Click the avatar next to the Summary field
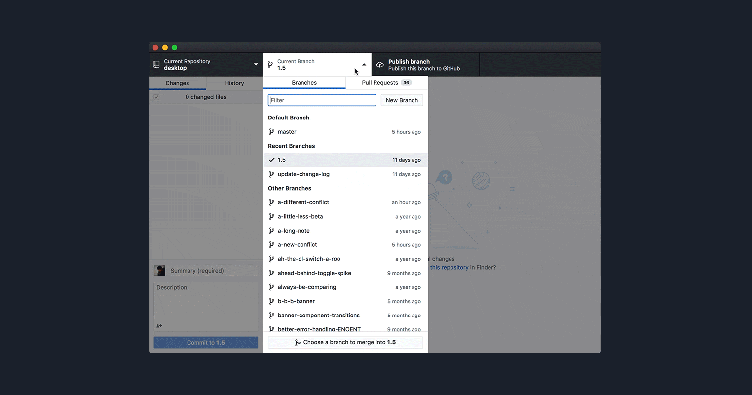This screenshot has width=752, height=395. point(159,270)
